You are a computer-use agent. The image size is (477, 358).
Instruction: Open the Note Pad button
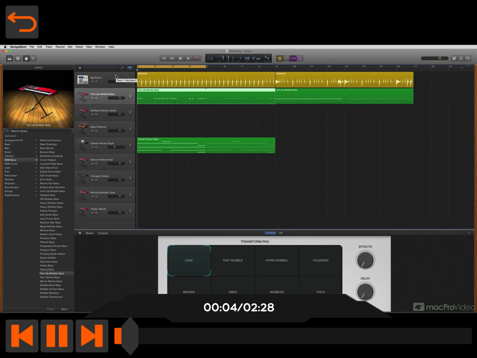click(454, 58)
